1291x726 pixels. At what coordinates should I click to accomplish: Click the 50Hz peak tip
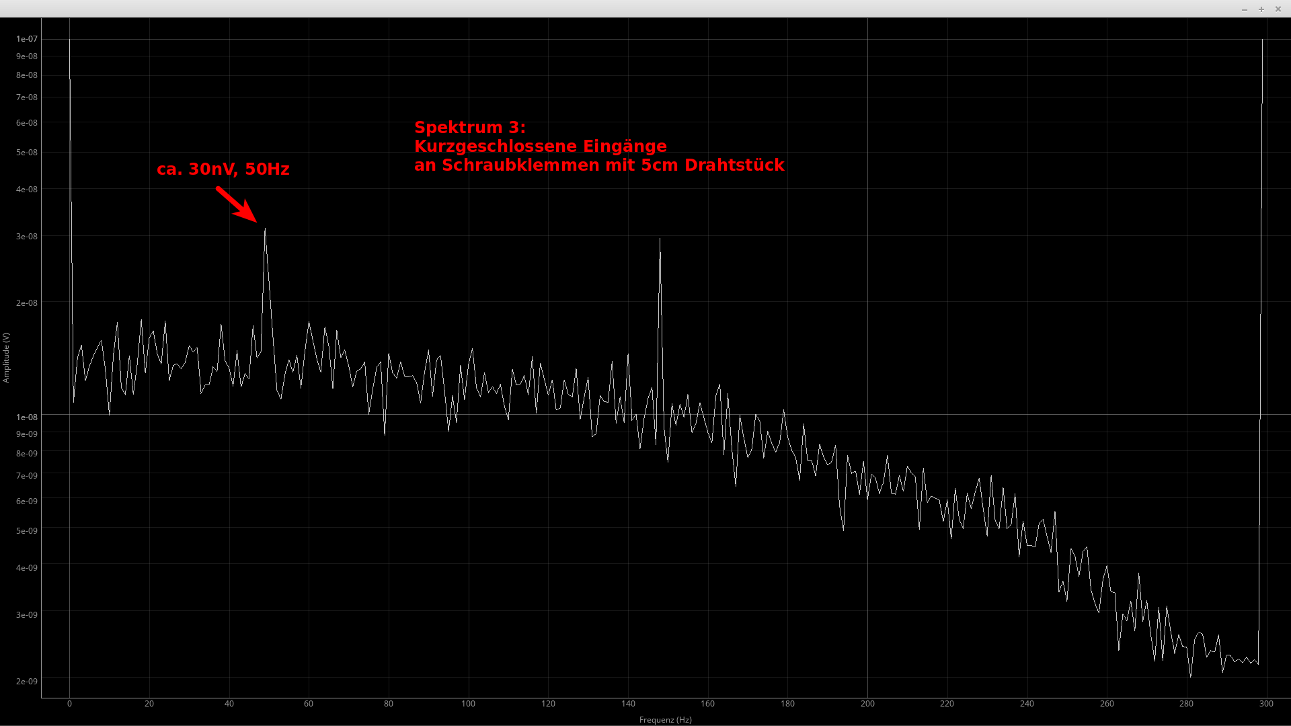tap(265, 230)
